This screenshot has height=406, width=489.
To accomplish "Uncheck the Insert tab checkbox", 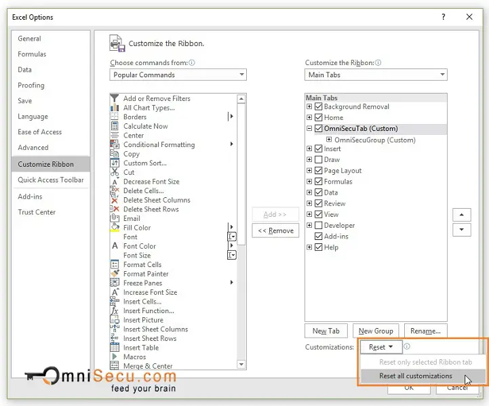I will click(x=318, y=148).
